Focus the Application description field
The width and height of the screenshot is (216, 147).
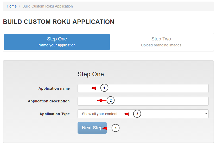pos(143,101)
